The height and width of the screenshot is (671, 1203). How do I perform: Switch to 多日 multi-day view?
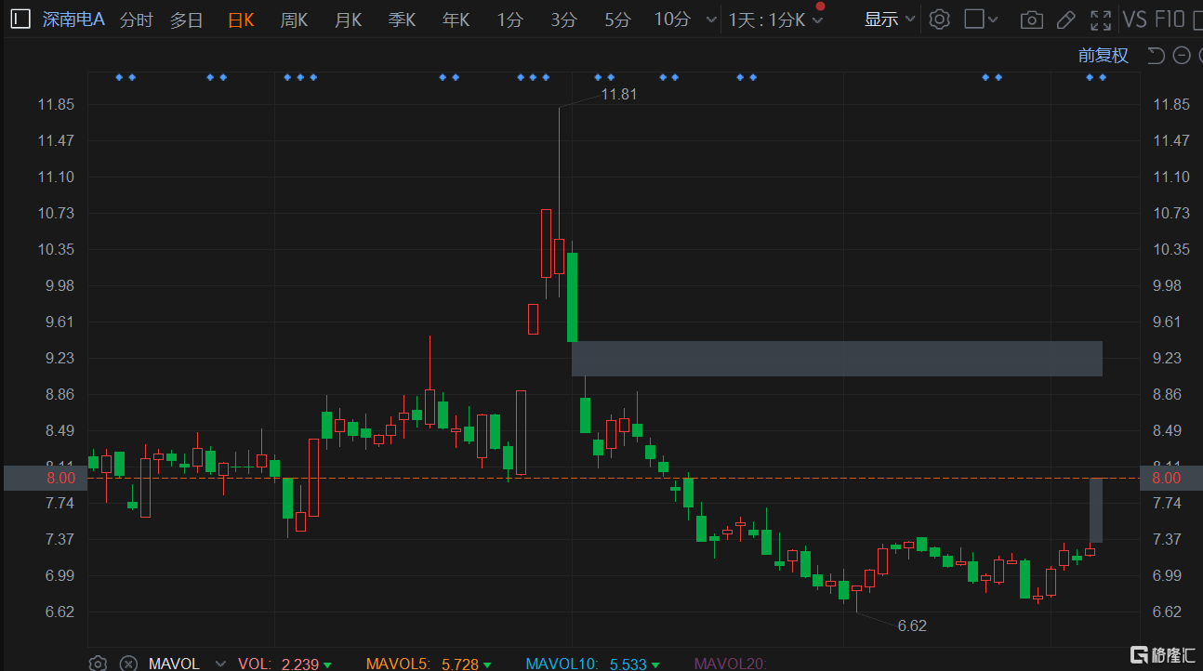(186, 20)
